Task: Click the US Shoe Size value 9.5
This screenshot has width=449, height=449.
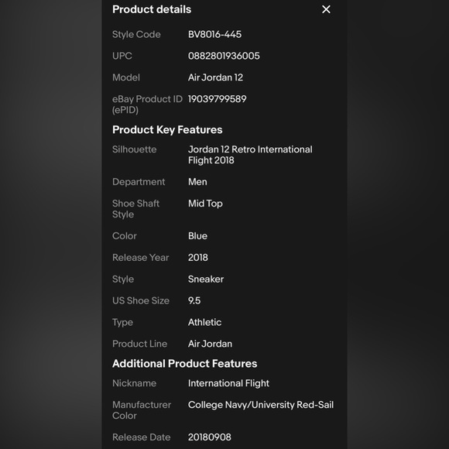Action: pyautogui.click(x=194, y=300)
